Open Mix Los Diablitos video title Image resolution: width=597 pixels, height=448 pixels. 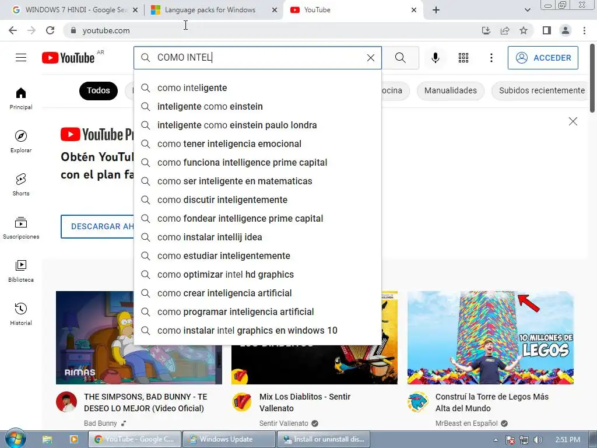tap(304, 402)
